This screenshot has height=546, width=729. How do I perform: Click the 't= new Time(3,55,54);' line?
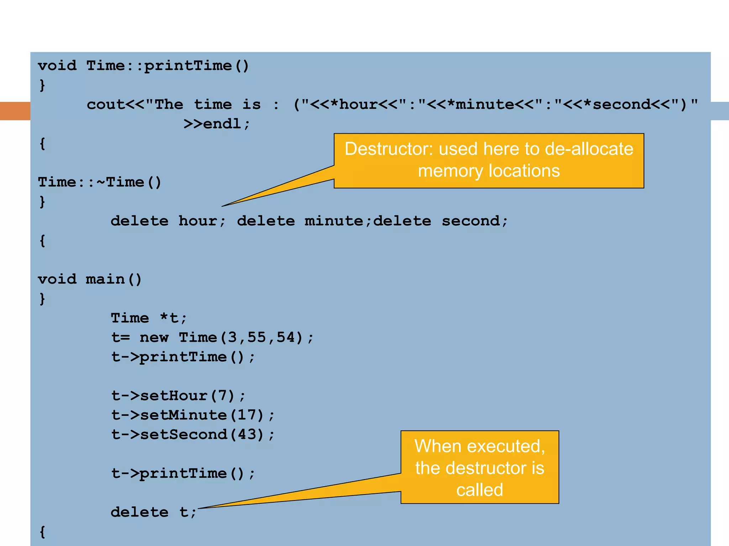(x=212, y=337)
